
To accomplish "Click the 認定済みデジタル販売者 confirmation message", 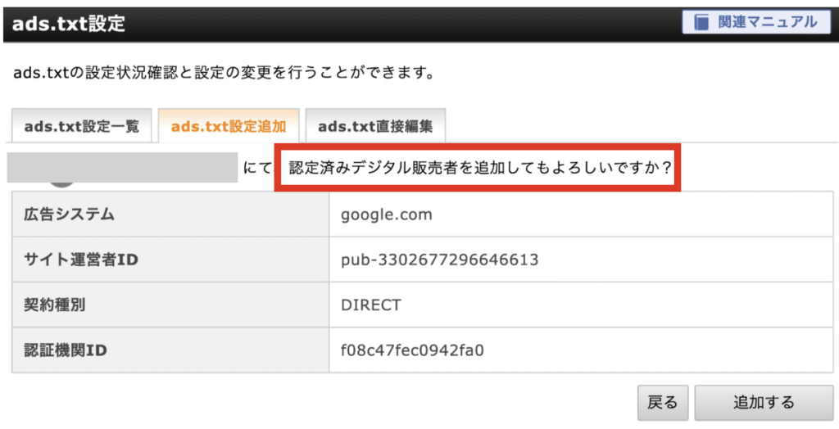I will (480, 168).
